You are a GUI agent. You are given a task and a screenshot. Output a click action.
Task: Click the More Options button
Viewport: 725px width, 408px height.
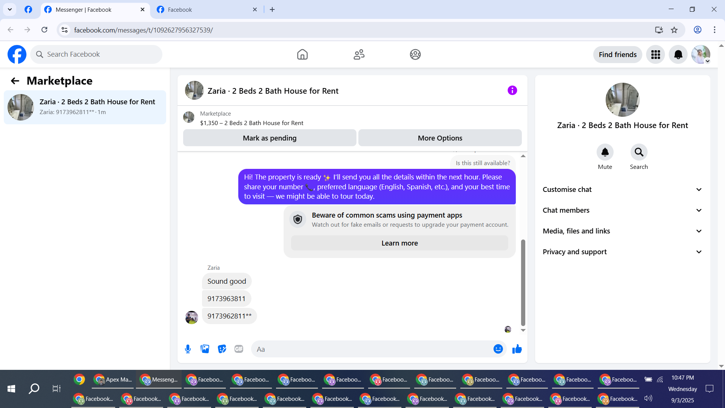(440, 138)
